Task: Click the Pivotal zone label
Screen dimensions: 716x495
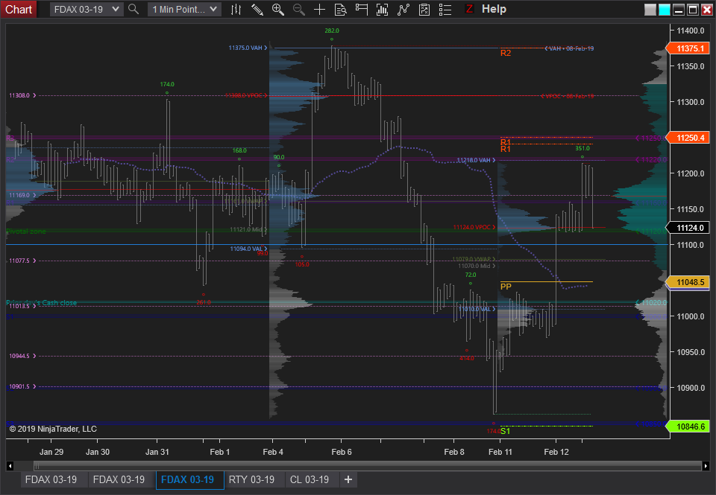Action: 26,231
